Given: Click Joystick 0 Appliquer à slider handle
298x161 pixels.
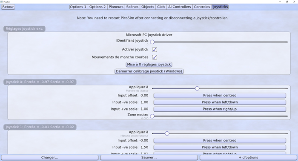Looking at the screenshot, I should point(197,88).
